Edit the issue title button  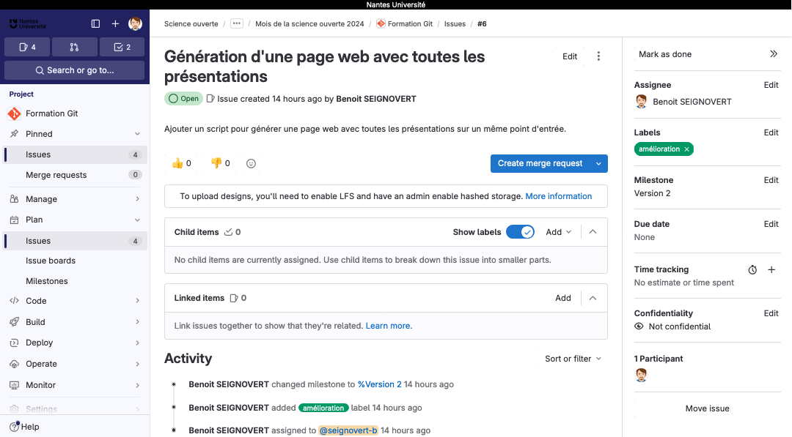pyautogui.click(x=570, y=56)
